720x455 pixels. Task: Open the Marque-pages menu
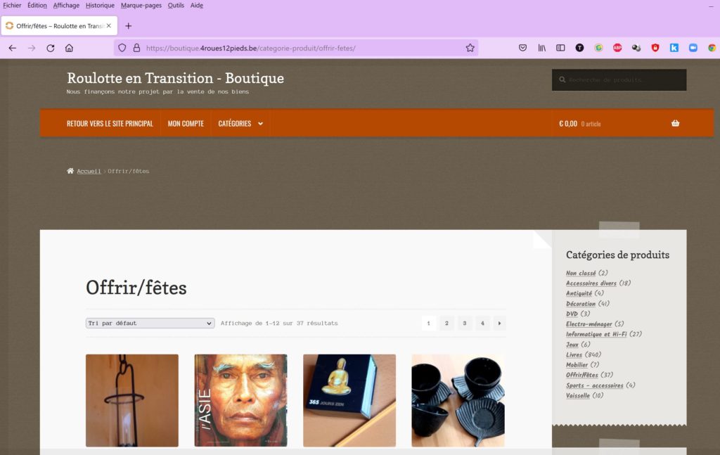point(141,6)
